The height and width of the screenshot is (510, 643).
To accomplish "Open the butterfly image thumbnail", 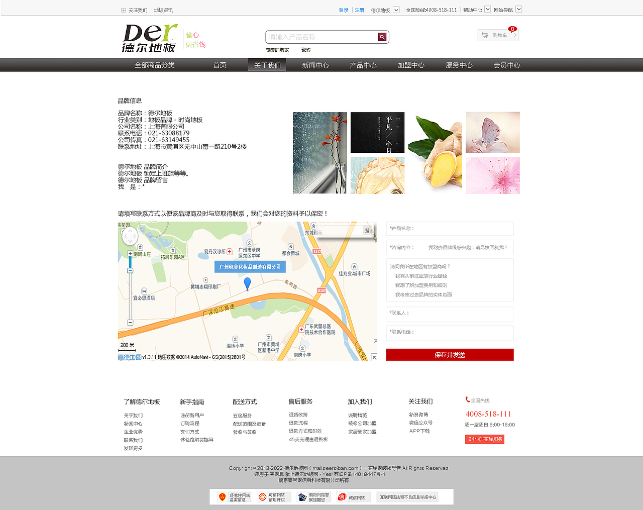I will point(493,133).
